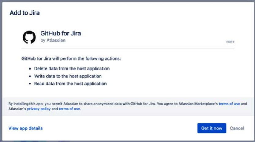The width and height of the screenshot is (255, 142).
Task: Select Delete data from the host application
Action: 72,69
